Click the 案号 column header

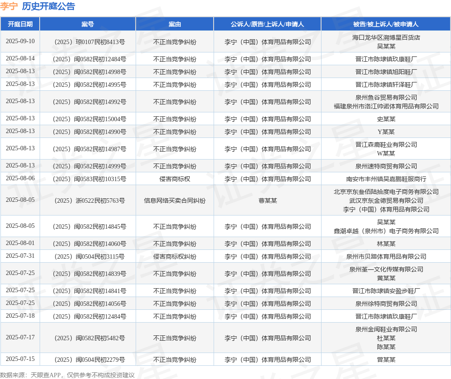pyautogui.click(x=88, y=24)
